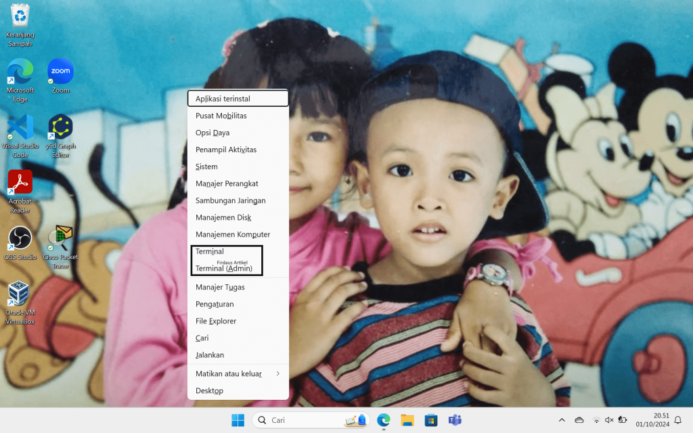Click the Cari search box on taskbar
The image size is (693, 433).
[305, 420]
